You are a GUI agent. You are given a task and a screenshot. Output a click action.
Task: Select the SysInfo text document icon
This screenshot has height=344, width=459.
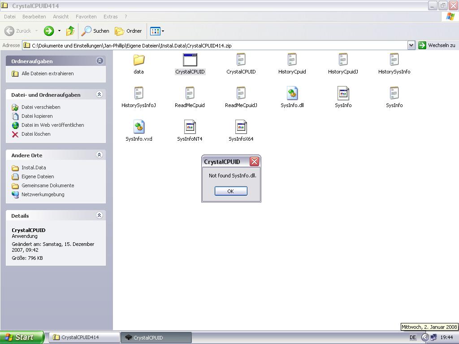click(394, 93)
